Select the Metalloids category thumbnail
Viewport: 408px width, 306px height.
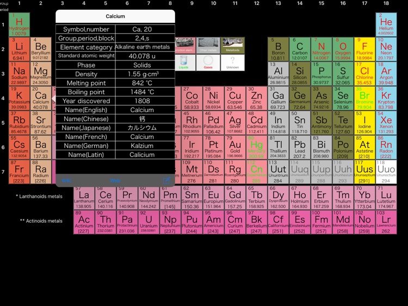click(x=233, y=46)
